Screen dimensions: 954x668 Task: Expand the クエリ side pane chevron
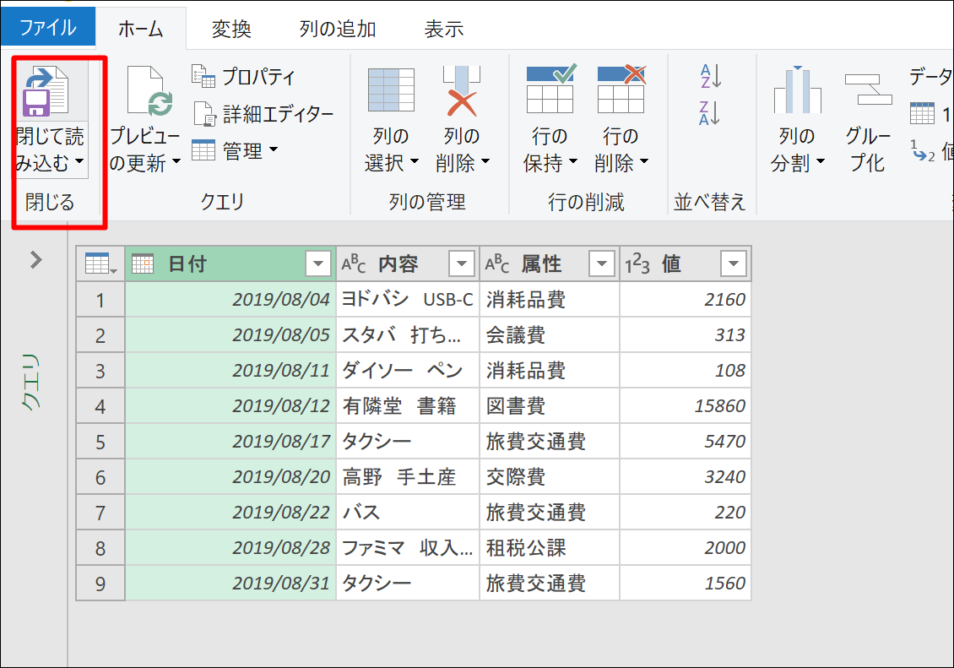[x=36, y=260]
